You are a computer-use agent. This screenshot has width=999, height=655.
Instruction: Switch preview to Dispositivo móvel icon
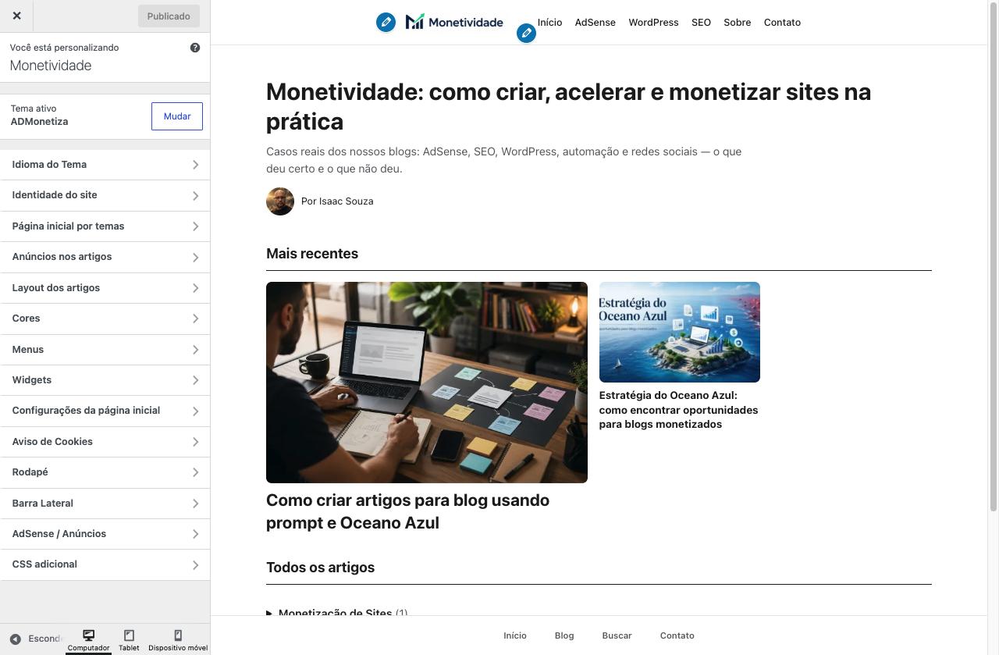tap(178, 640)
